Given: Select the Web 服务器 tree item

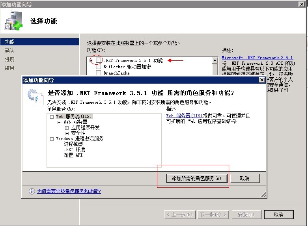Looking at the screenshot, I should (75, 122).
